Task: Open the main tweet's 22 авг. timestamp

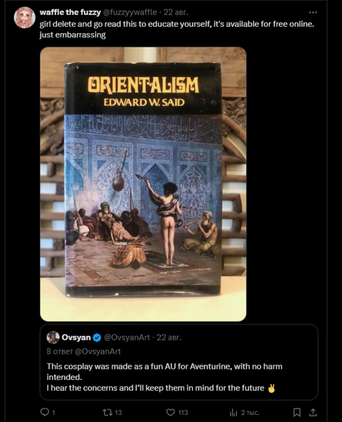Action: [176, 12]
